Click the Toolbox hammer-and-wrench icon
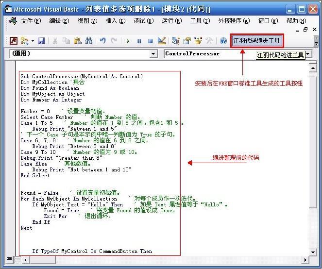 click(x=209, y=41)
